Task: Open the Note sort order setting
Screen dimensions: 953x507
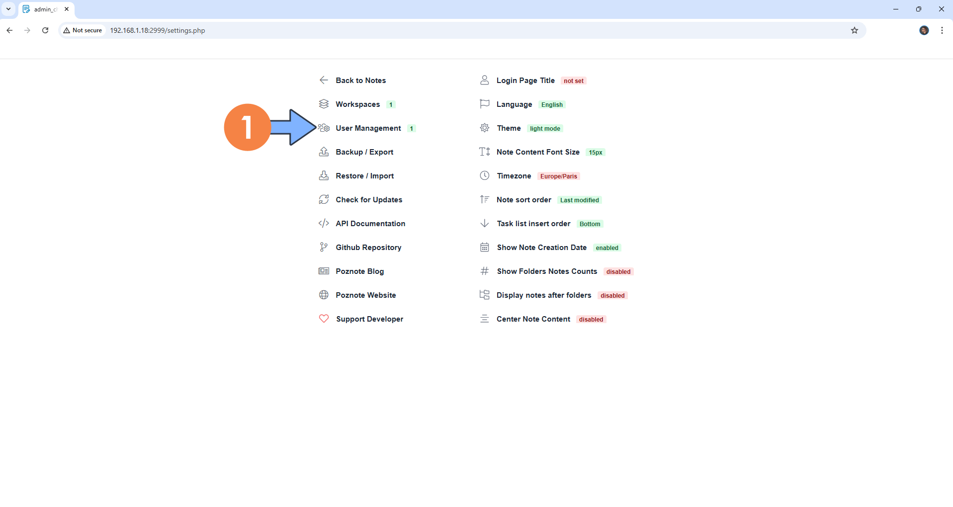Action: click(523, 200)
